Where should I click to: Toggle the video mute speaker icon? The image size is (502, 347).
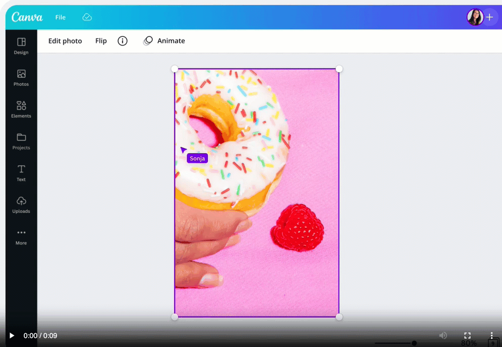click(x=443, y=335)
